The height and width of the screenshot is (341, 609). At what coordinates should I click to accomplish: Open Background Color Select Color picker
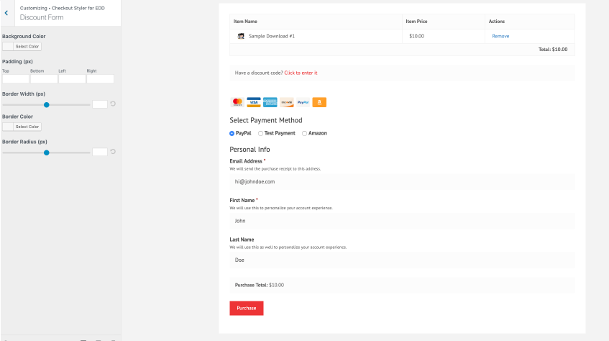tap(27, 46)
